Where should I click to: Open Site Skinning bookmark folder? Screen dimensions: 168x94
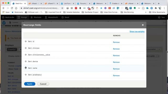(x=127, y=12)
